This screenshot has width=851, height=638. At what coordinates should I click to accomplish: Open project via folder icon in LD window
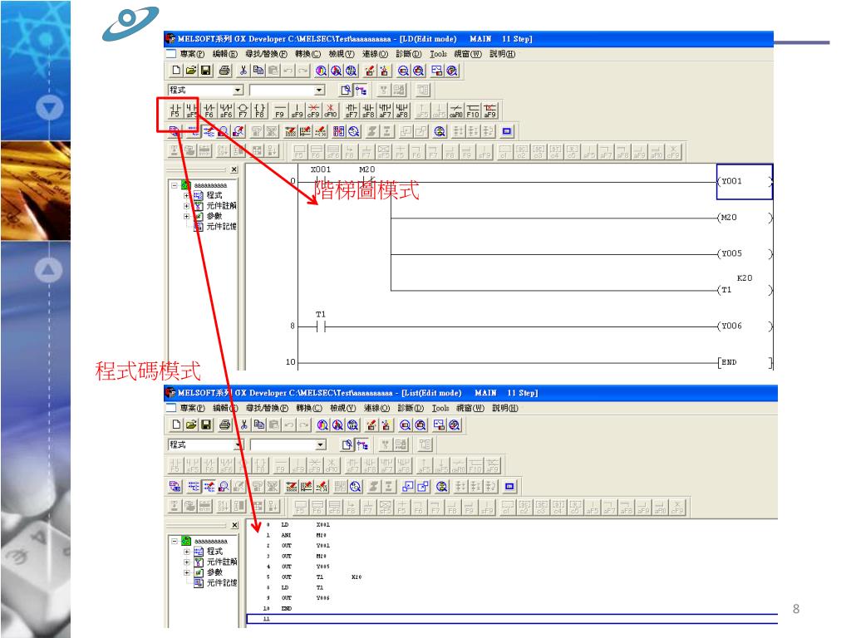click(x=190, y=71)
